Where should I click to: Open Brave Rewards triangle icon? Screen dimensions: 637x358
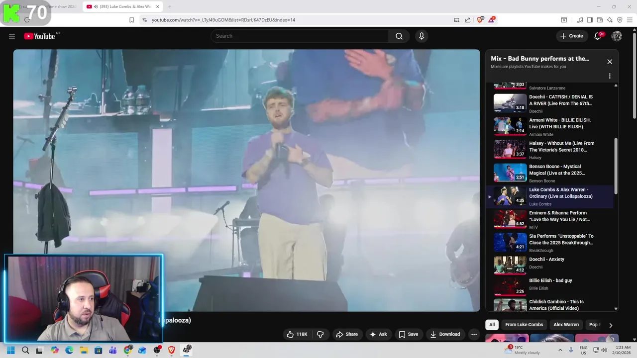pyautogui.click(x=492, y=20)
